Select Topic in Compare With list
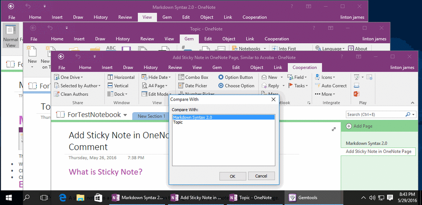 pyautogui.click(x=223, y=122)
